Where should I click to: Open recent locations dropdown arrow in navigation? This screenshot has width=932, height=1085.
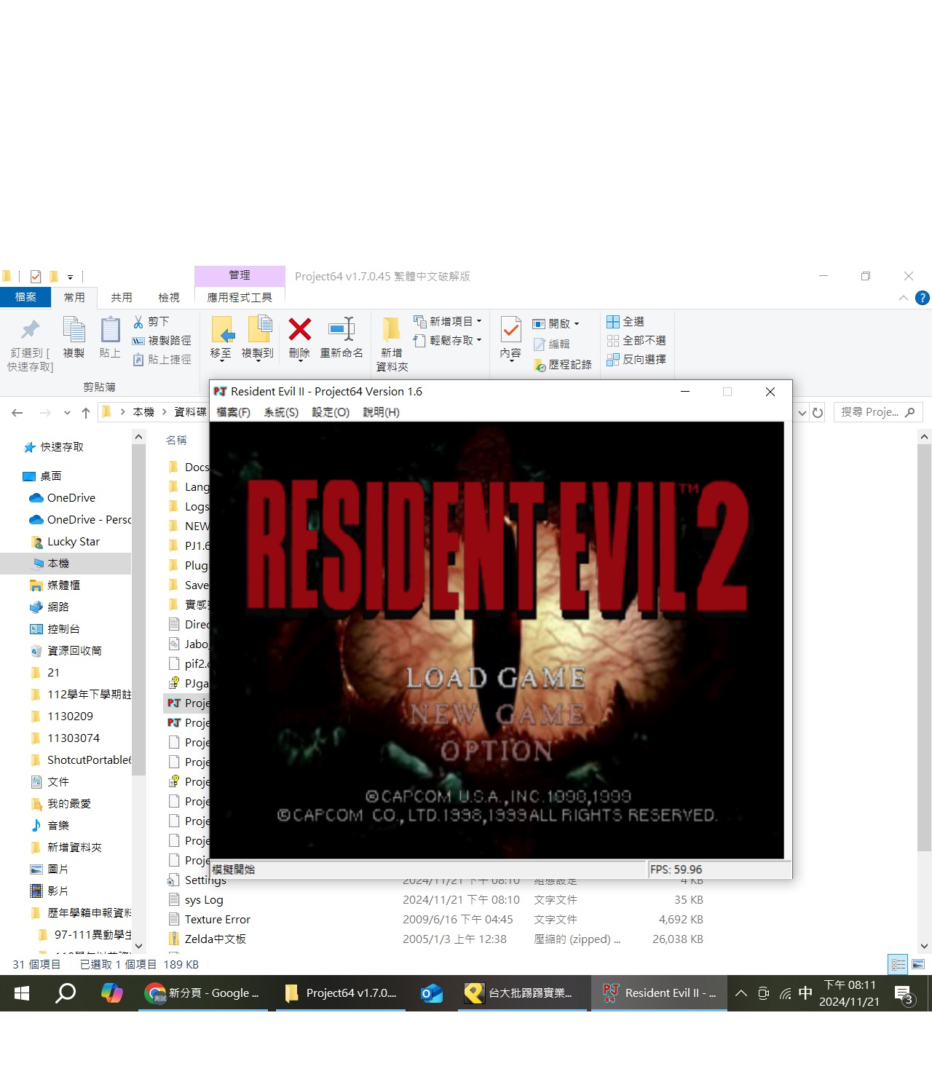click(67, 413)
